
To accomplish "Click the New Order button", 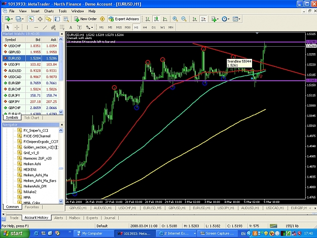I will (86, 19).
